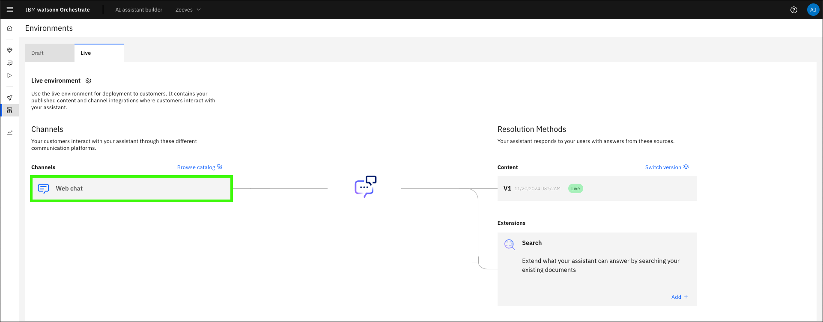
Task: Open the hamburger navigation menu
Action: click(x=10, y=9)
